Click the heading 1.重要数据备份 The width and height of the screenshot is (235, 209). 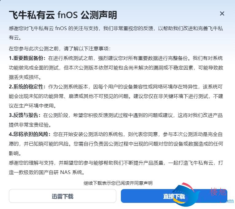coord(27,58)
